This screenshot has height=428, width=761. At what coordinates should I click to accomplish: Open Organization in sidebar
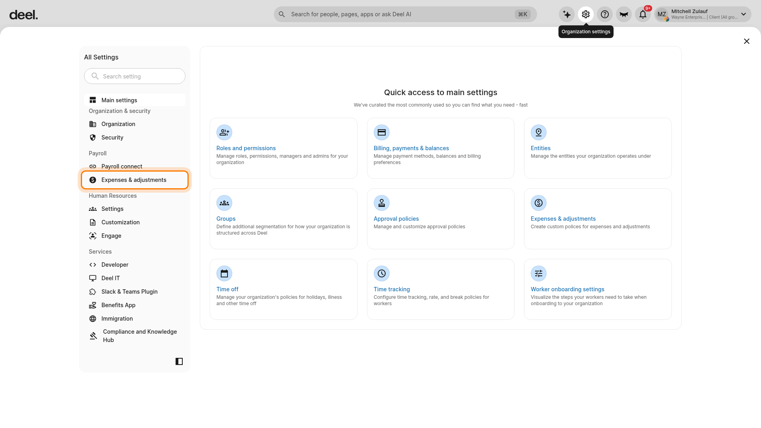click(135, 124)
